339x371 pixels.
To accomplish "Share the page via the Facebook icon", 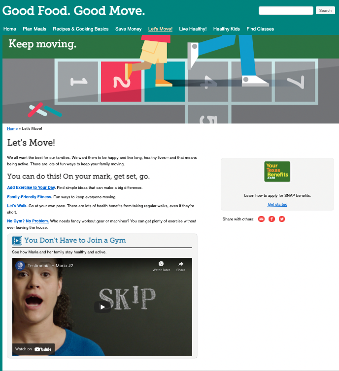I will click(271, 219).
